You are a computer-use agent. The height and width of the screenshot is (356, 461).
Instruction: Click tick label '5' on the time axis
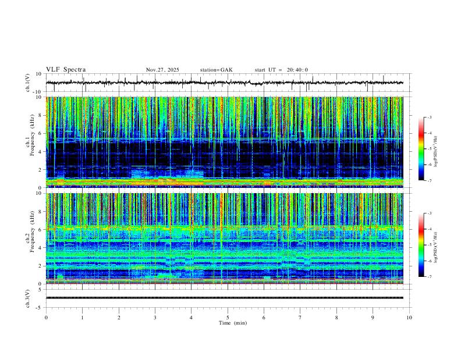click(x=228, y=318)
